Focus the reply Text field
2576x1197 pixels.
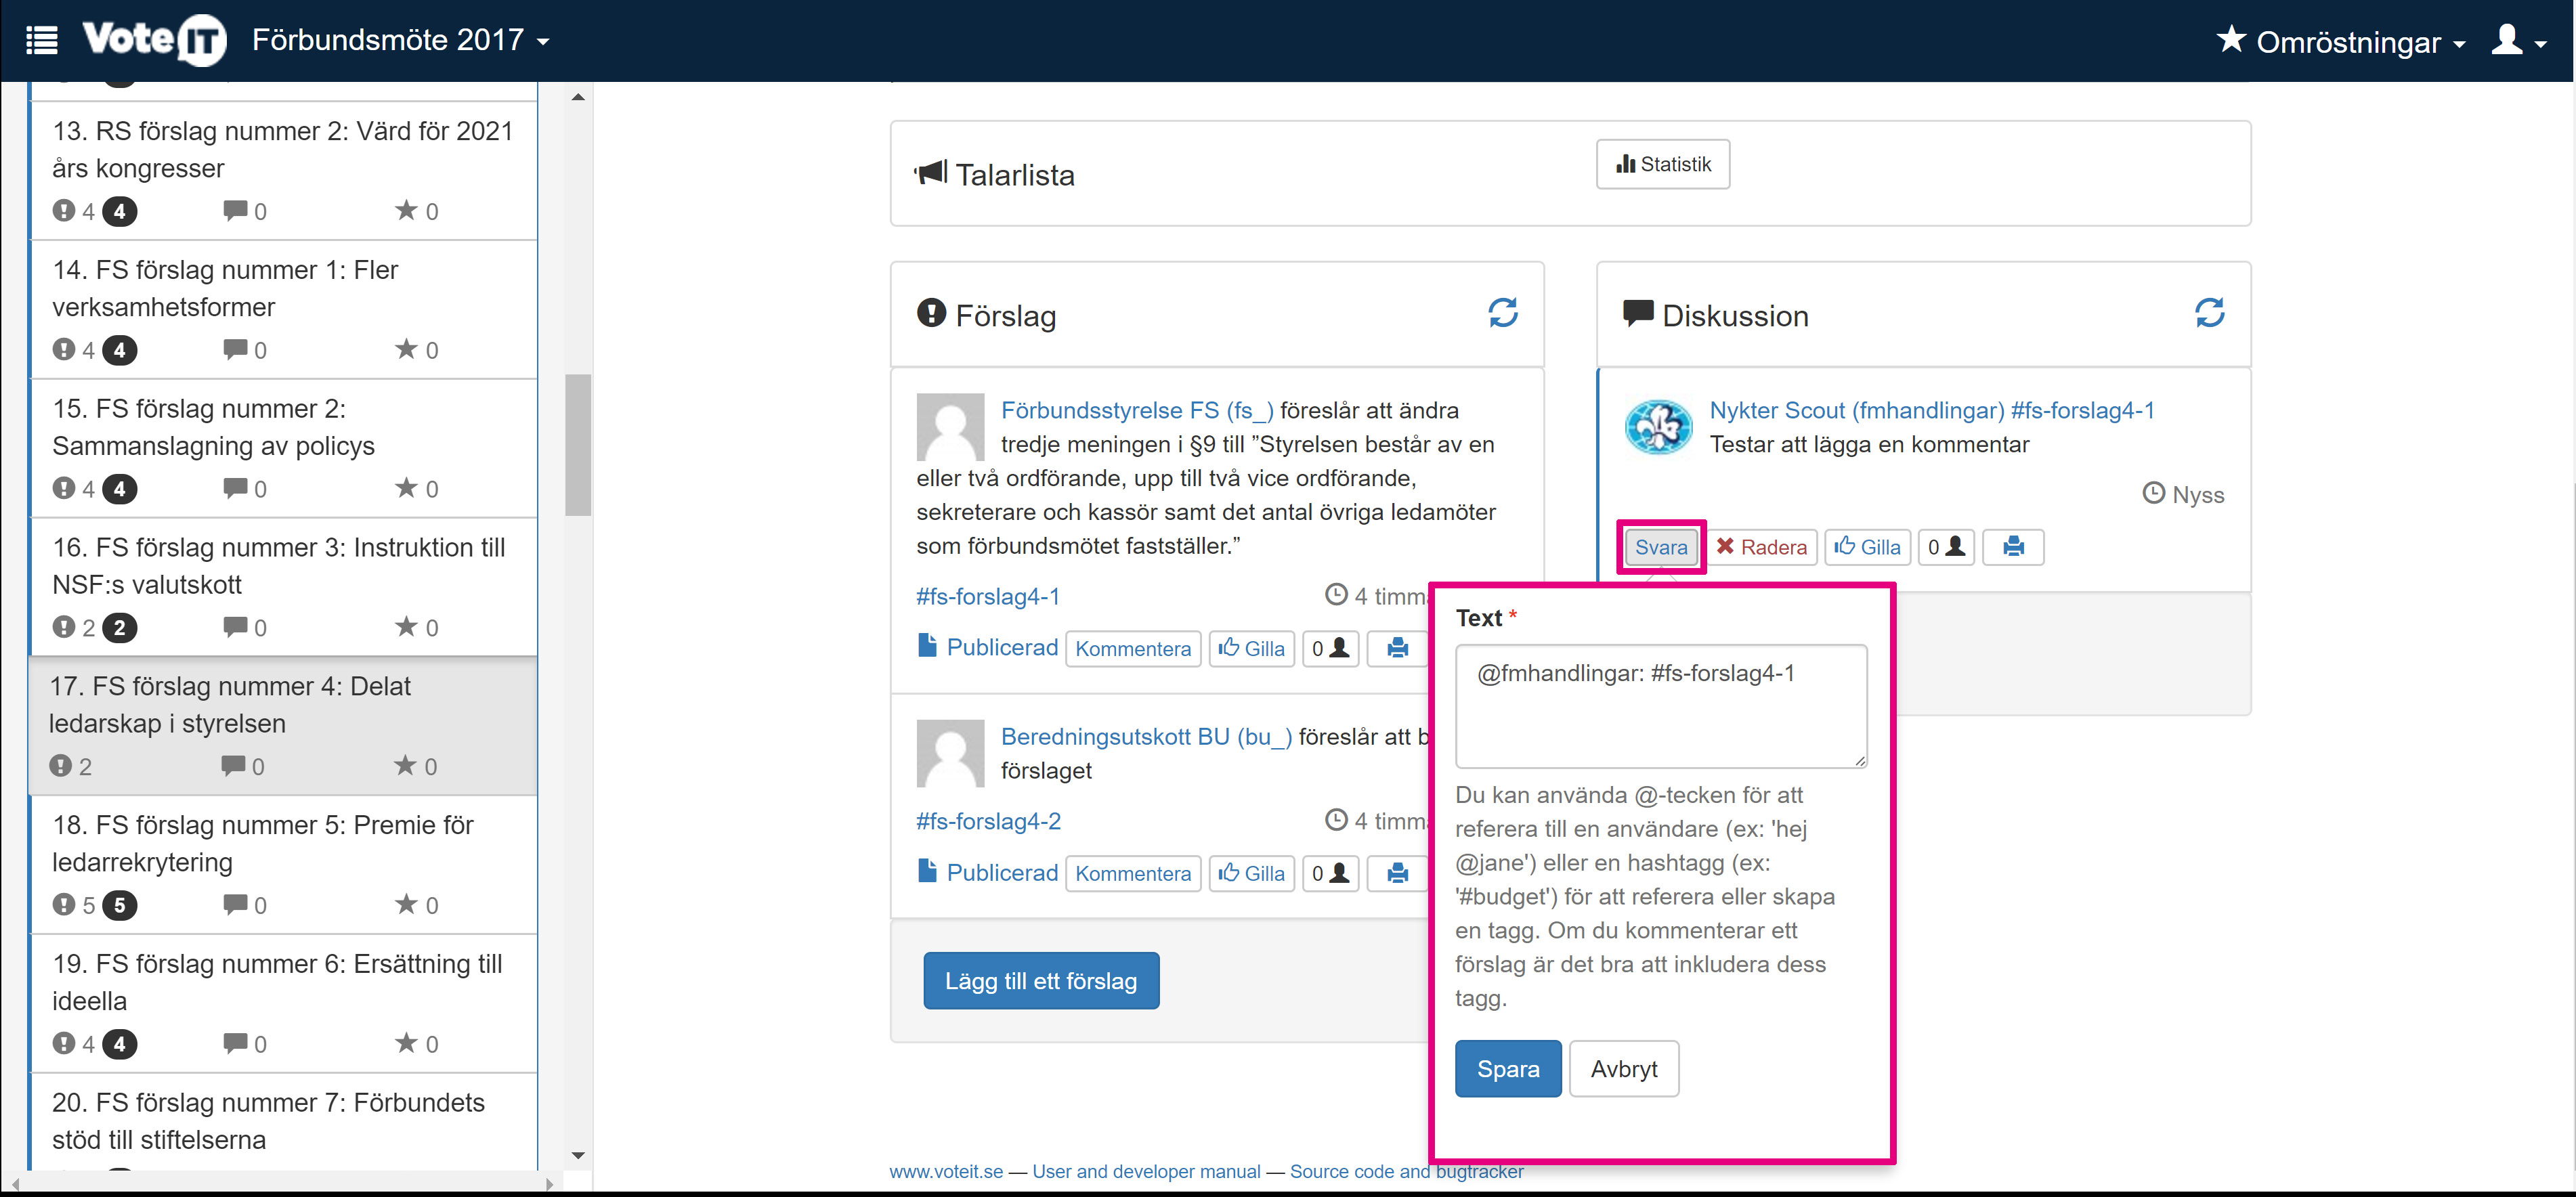1661,706
